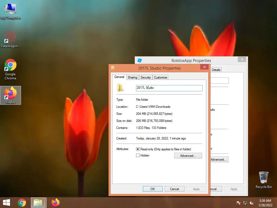Image resolution: width=277 pixels, height=208 pixels.
Task: Open the Details tab in RobloxApp Properties
Action: coord(216,70)
